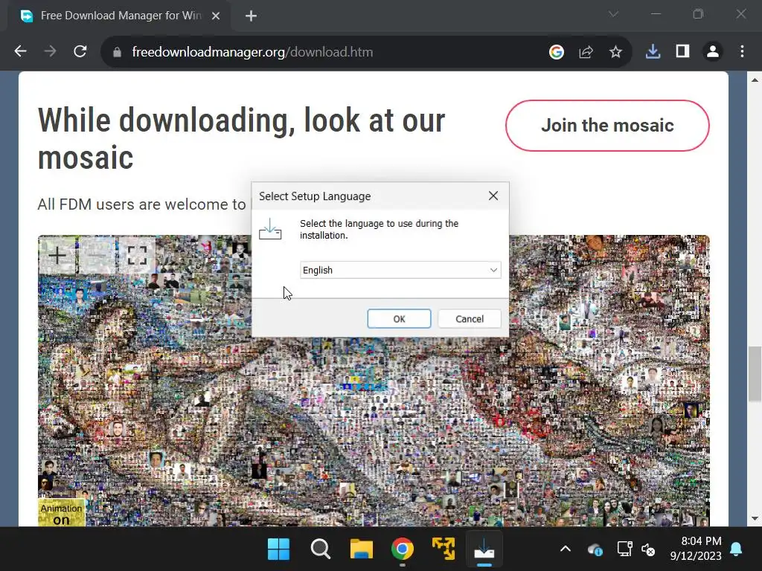Open Google icon in address bar
Screen dimensions: 762x571
[557, 51]
